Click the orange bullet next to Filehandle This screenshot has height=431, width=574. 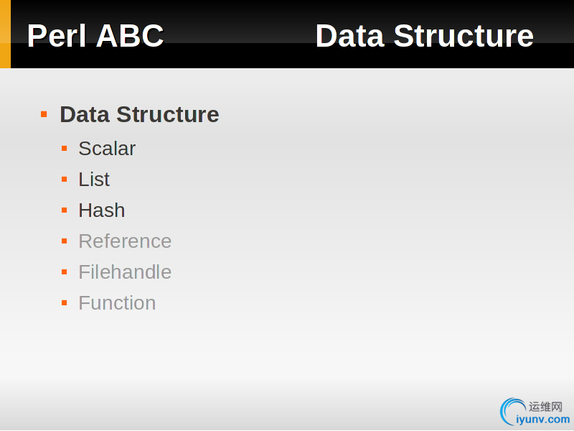coord(65,272)
